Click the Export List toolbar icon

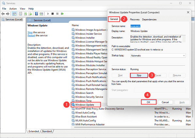30,14
